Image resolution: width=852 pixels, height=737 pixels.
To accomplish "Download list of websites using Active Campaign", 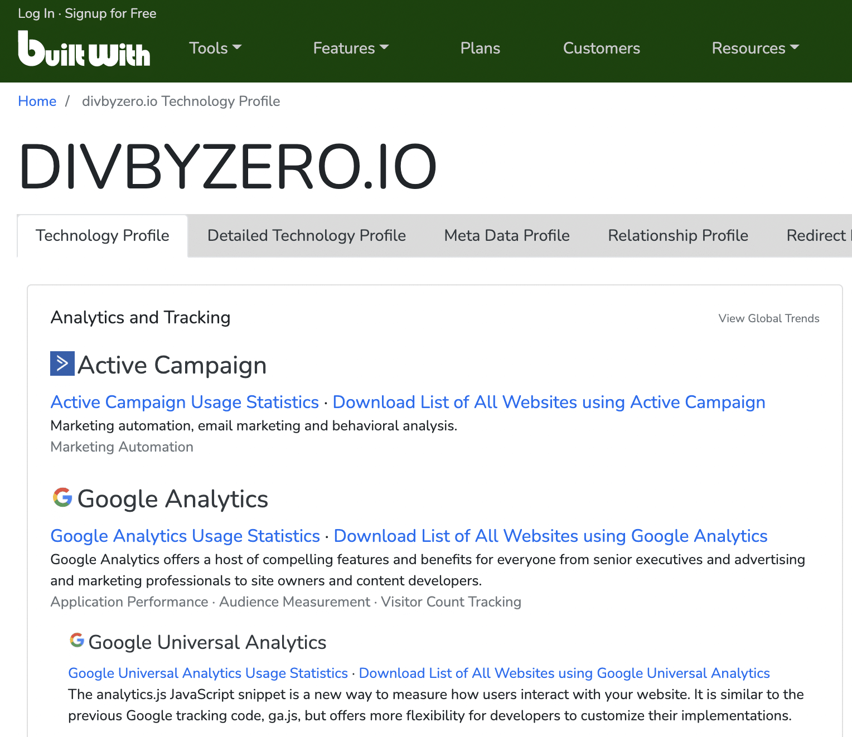I will click(549, 402).
